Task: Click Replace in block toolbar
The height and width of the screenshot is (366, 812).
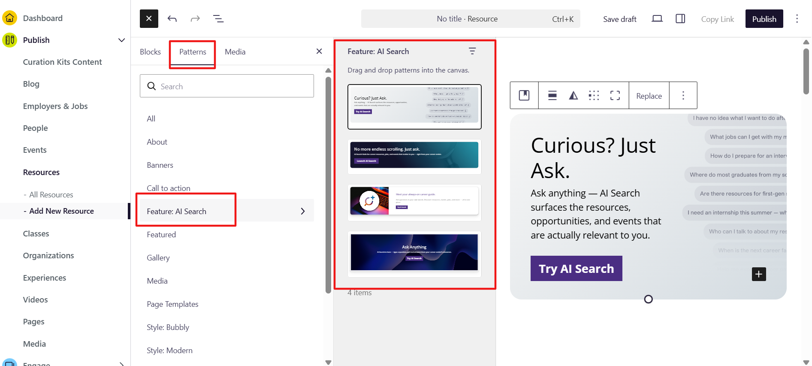Action: [649, 96]
